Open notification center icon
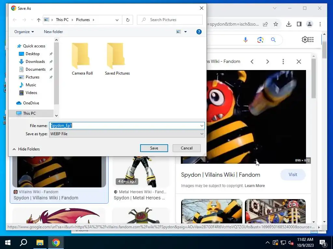 point(323,243)
